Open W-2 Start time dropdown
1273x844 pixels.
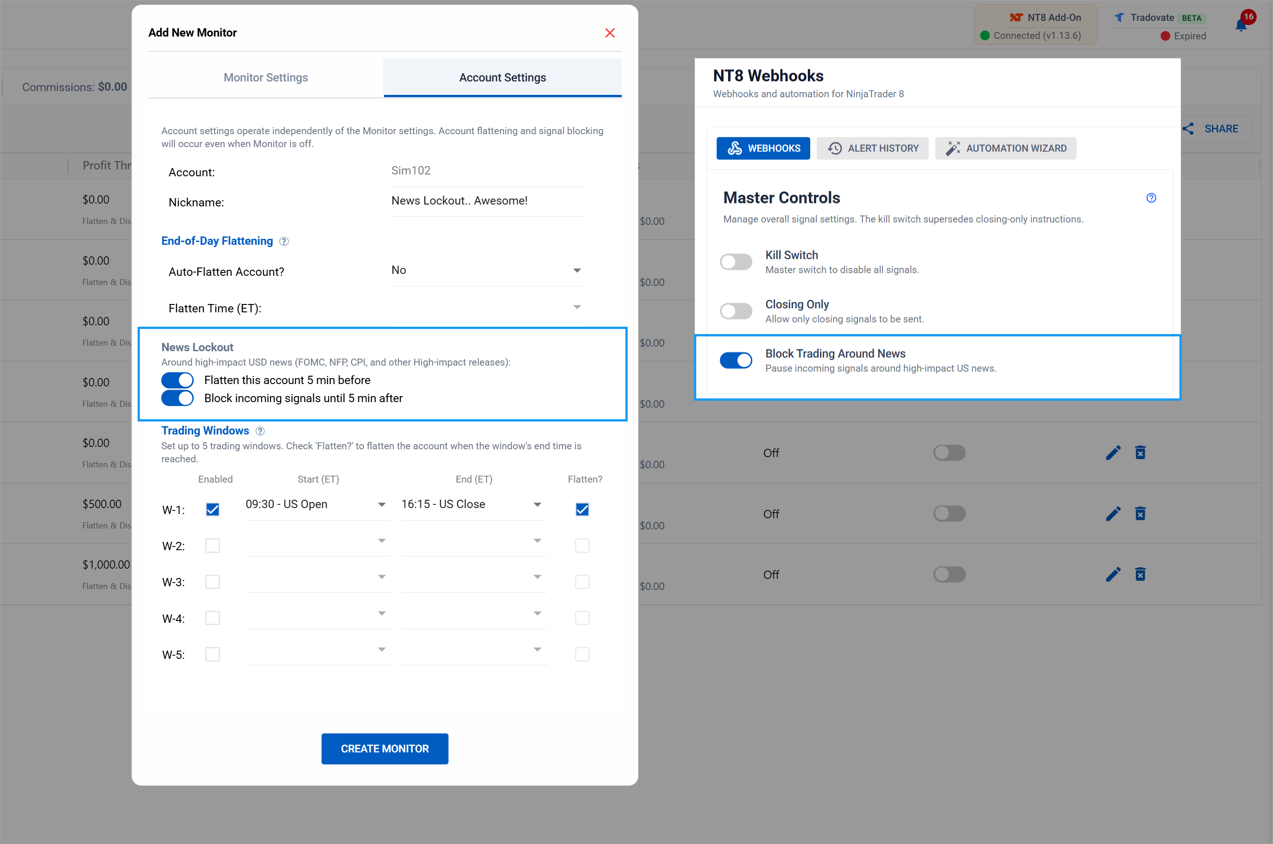point(318,541)
